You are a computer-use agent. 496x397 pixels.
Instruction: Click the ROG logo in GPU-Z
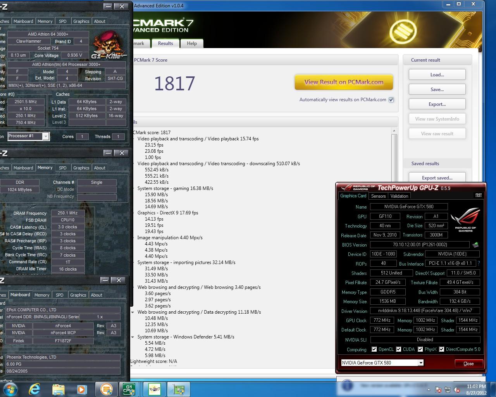pos(465,219)
